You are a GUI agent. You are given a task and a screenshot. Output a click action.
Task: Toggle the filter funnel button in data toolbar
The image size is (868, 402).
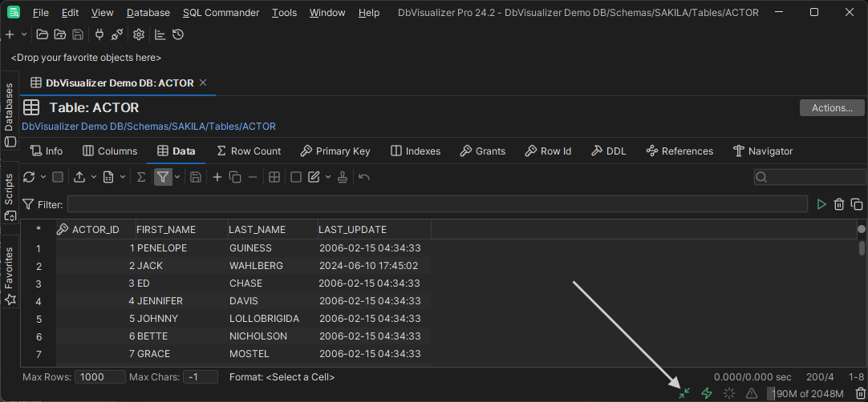pos(163,177)
